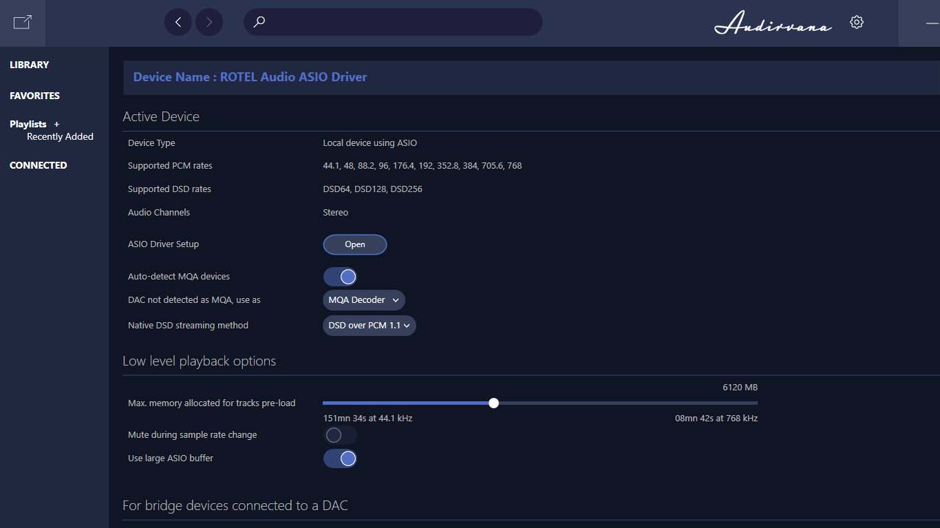Viewport: 940px width, 528px height.
Task: Click the plus icon beside Playlists
Action: tap(57, 124)
